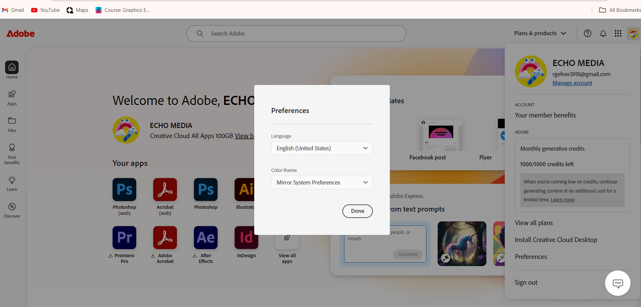Viewport: 641px width, 307px height.
Task: Click the 1000/1000 credits left text
Action: 547,164
